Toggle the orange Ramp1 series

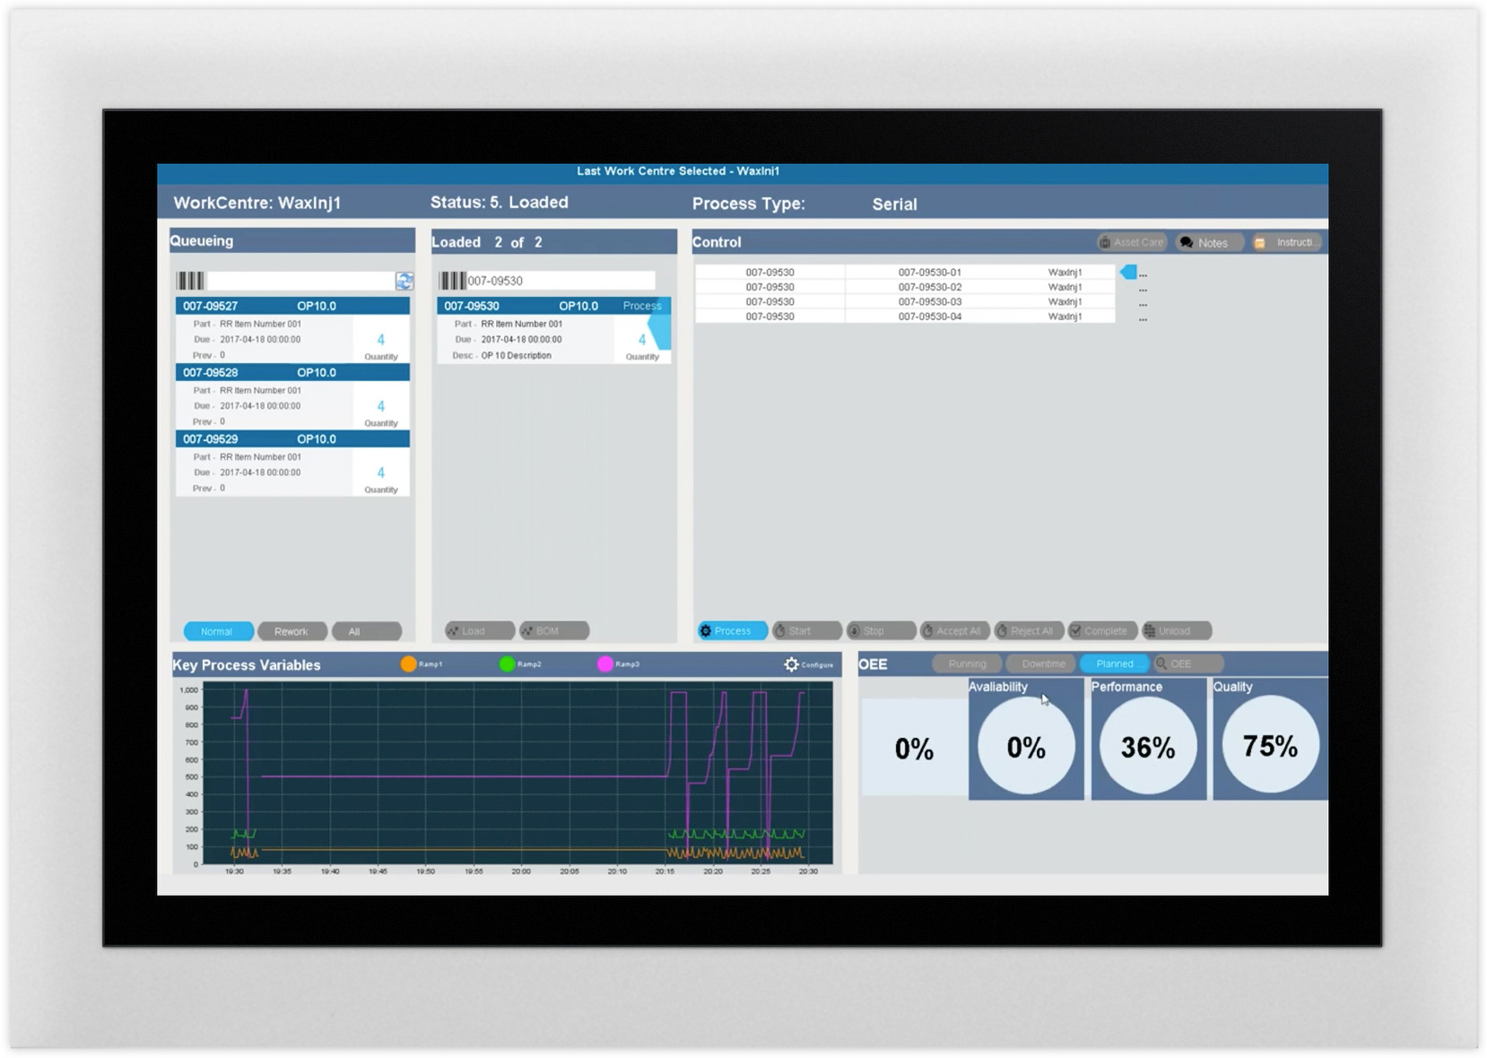pos(409,664)
